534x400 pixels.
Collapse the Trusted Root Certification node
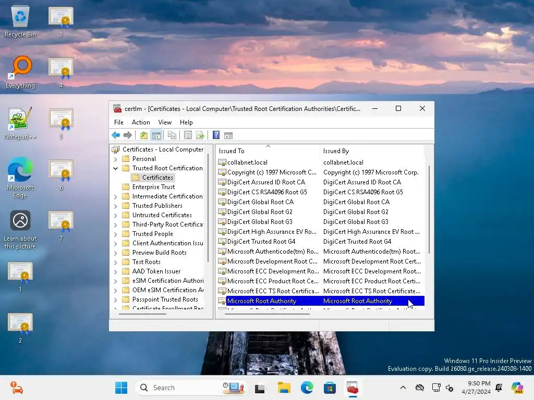115,168
